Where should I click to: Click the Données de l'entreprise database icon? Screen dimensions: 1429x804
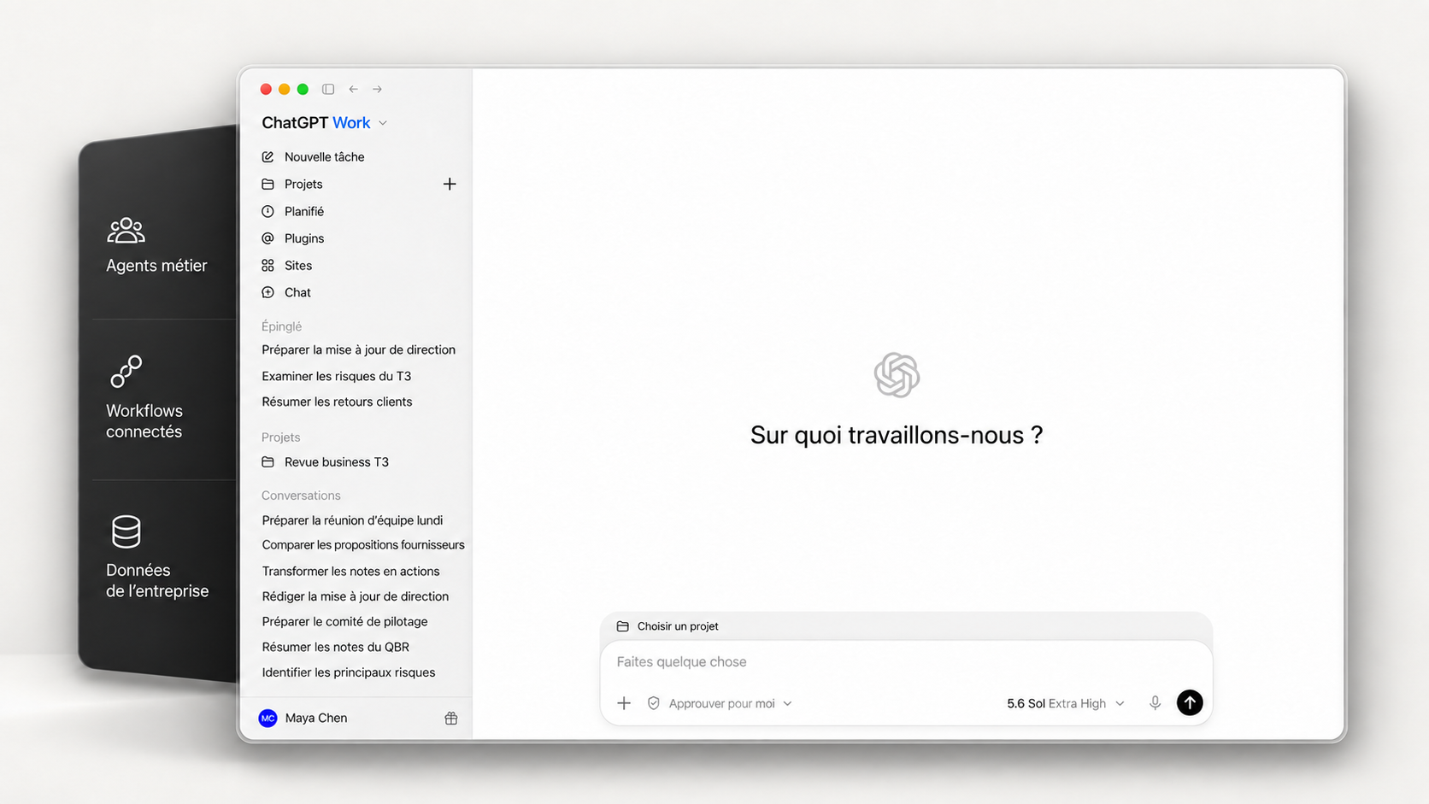[126, 531]
